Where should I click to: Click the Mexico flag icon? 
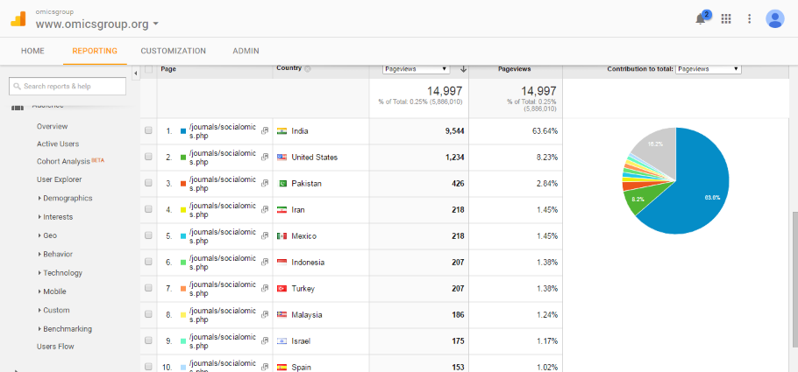tap(282, 235)
